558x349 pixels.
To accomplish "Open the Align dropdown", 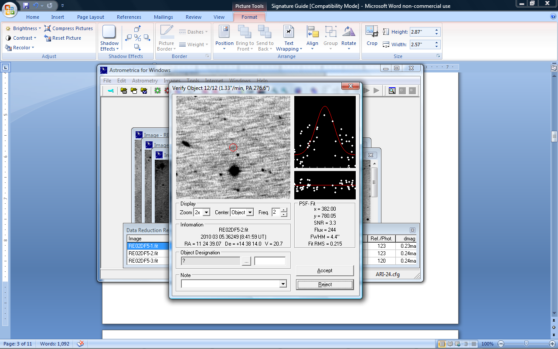I will (x=312, y=38).
